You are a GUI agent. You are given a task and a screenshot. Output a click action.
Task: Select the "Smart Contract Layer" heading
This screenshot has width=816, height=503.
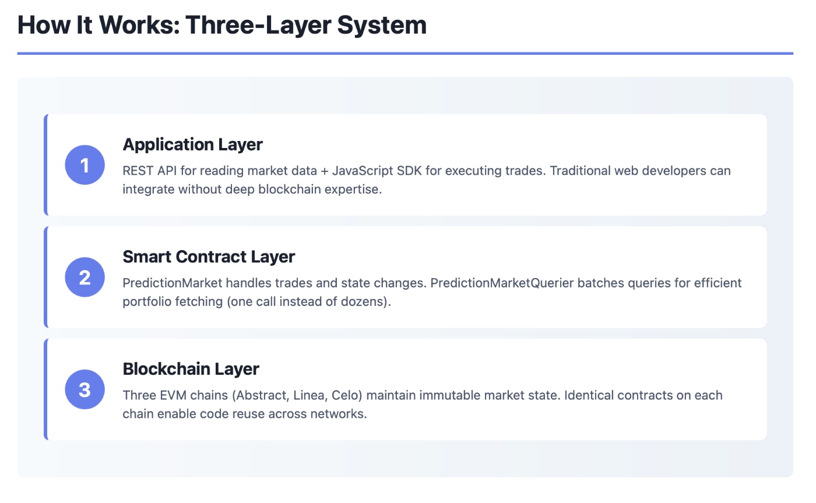tap(209, 257)
